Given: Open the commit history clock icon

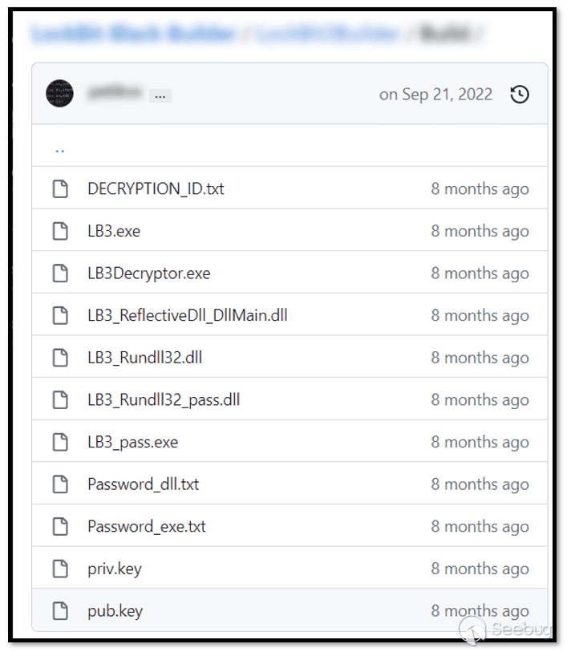Looking at the screenshot, I should [x=520, y=94].
